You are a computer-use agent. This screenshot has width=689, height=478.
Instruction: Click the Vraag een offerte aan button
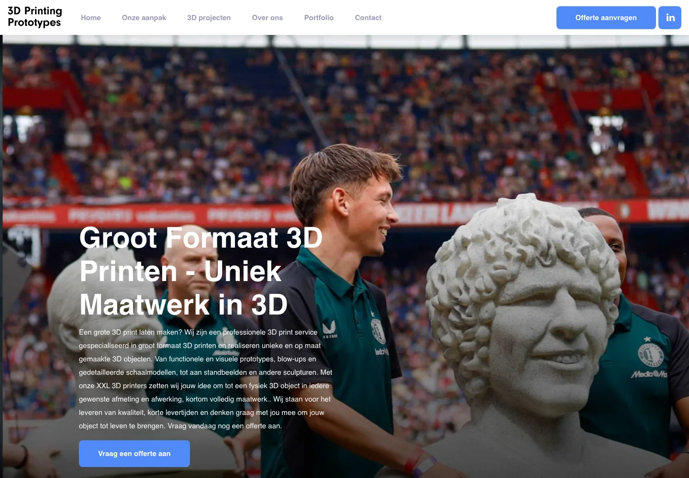tap(134, 454)
